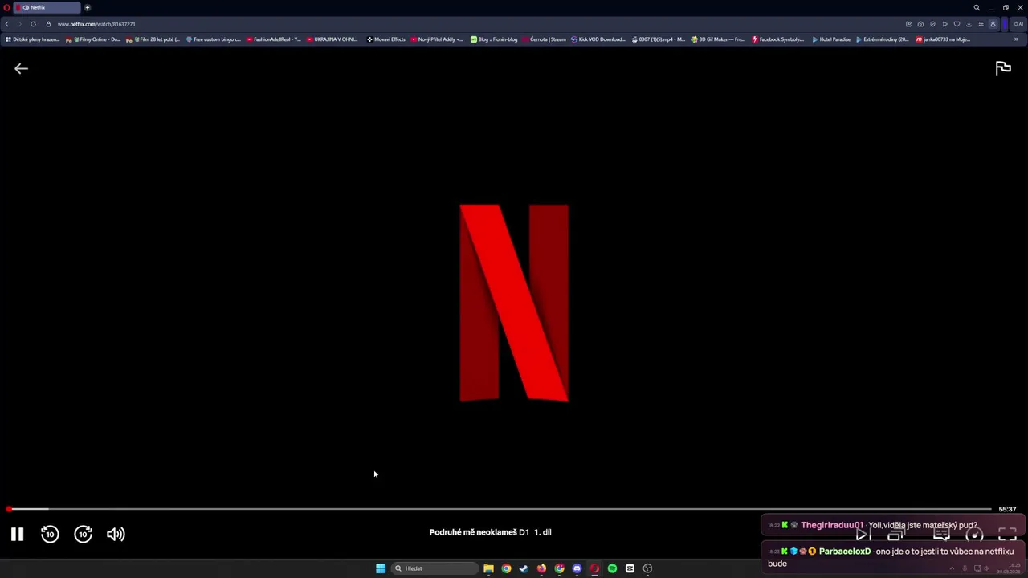1028x578 pixels.
Task: View site security lock info
Action: pyautogui.click(x=48, y=24)
